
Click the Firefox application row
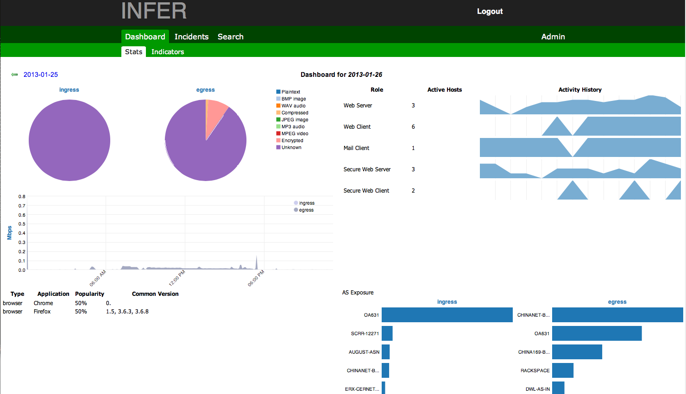(76, 312)
